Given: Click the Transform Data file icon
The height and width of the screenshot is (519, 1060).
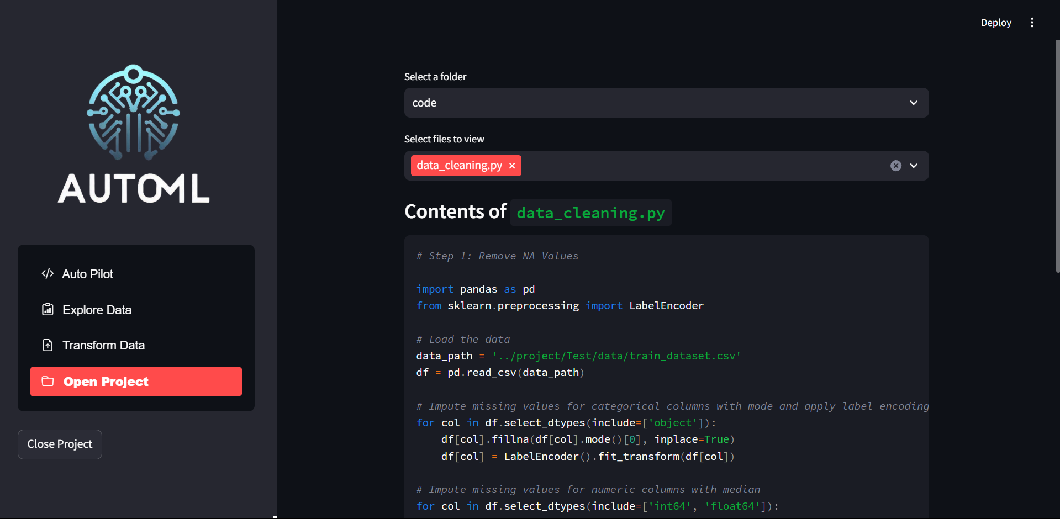Looking at the screenshot, I should pos(48,345).
